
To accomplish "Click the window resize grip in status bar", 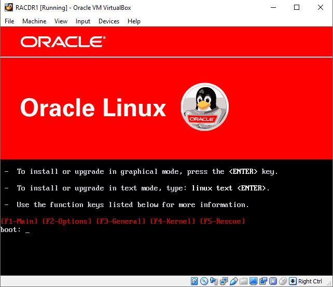I will point(329,283).
